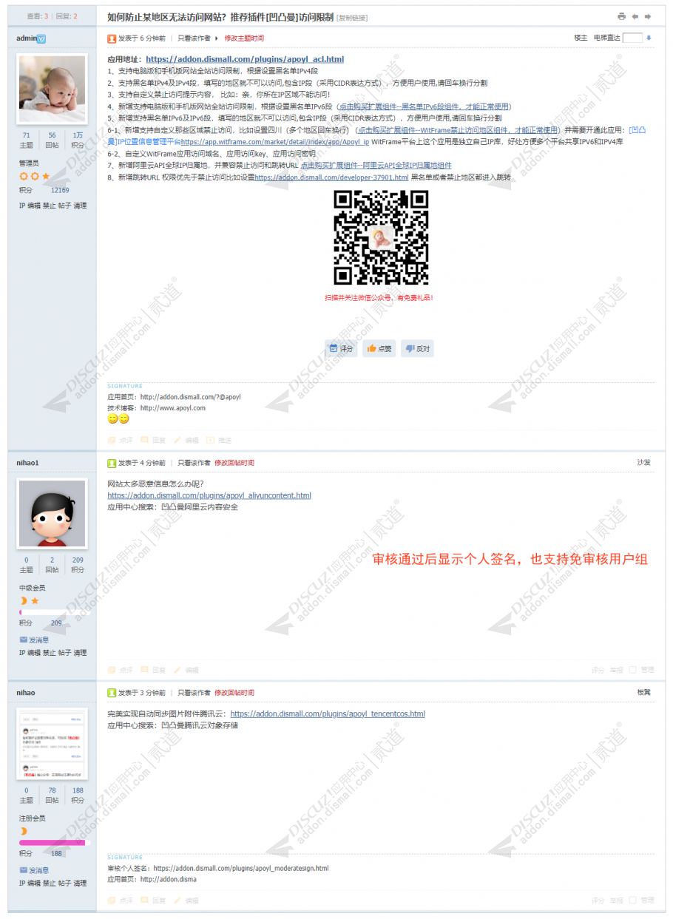This screenshot has width=673, height=919.
Task: Tick the 管理 checkbox on nihao1's post
Action: (x=632, y=670)
